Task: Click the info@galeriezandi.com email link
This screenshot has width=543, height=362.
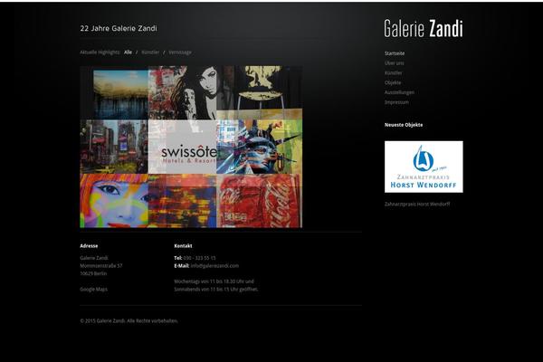Action: tap(214, 266)
